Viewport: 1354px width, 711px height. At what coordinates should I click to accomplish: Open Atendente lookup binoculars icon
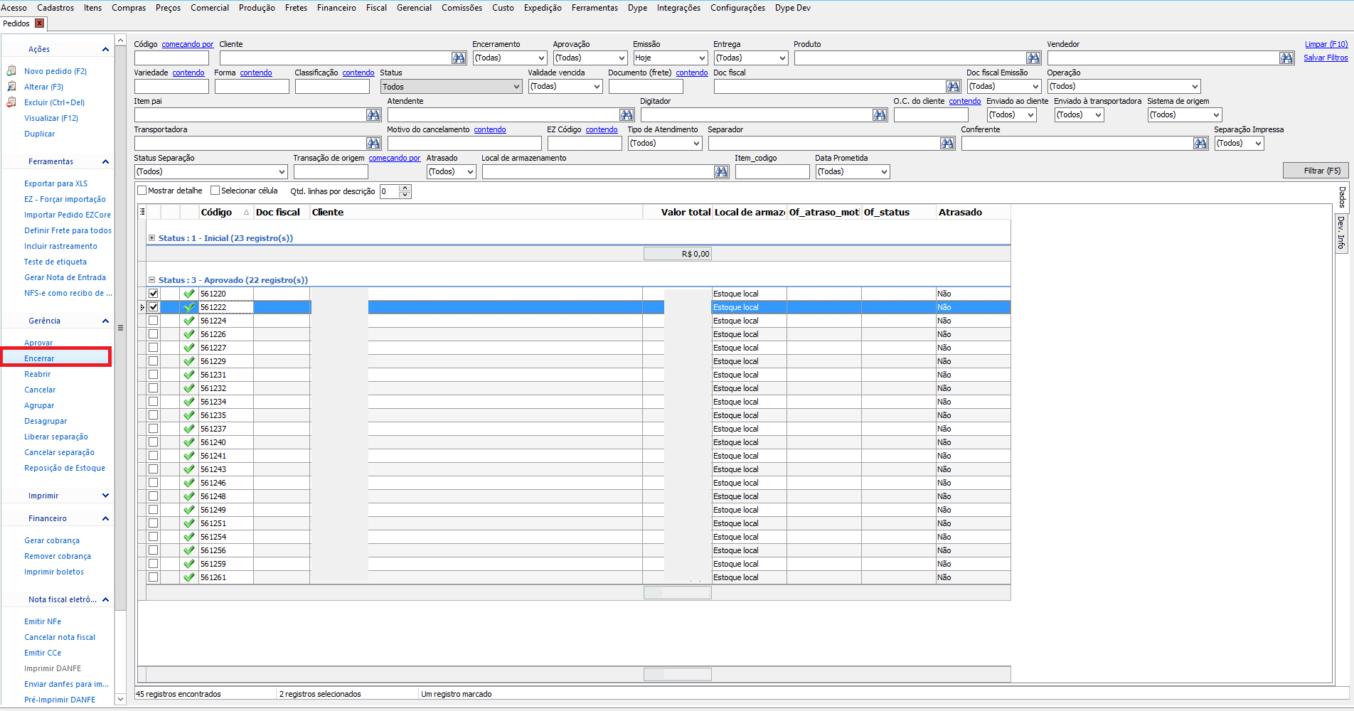coord(627,114)
